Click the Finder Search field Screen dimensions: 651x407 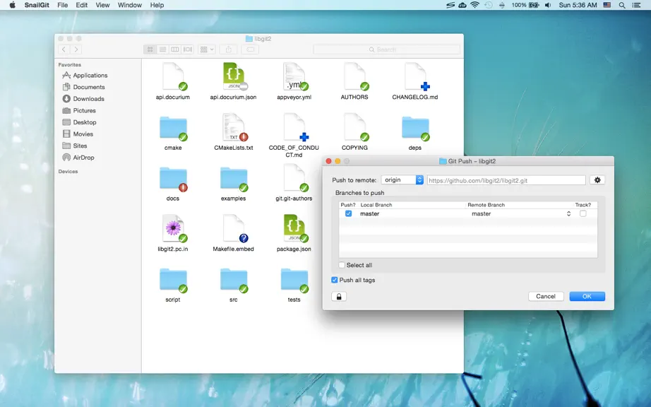386,49
